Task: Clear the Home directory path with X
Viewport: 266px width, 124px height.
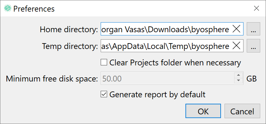Action: 236,29
